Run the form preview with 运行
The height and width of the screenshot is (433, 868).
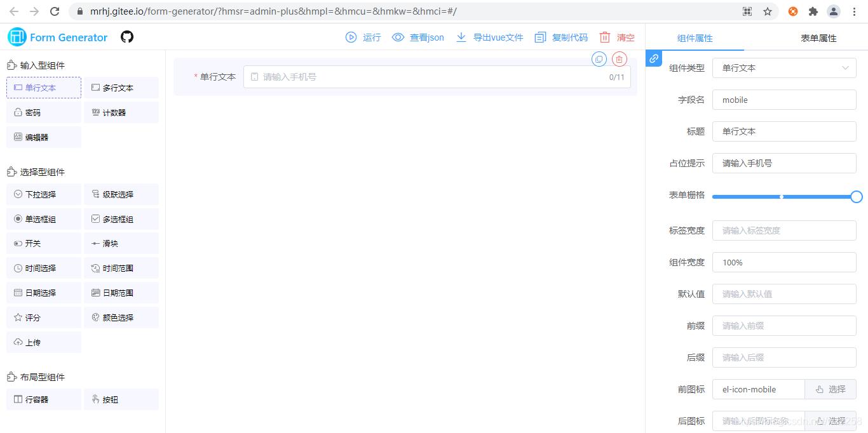(363, 37)
